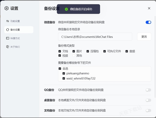
Task: Turn on the 文档备份 switch
Action: click(x=148, y=110)
